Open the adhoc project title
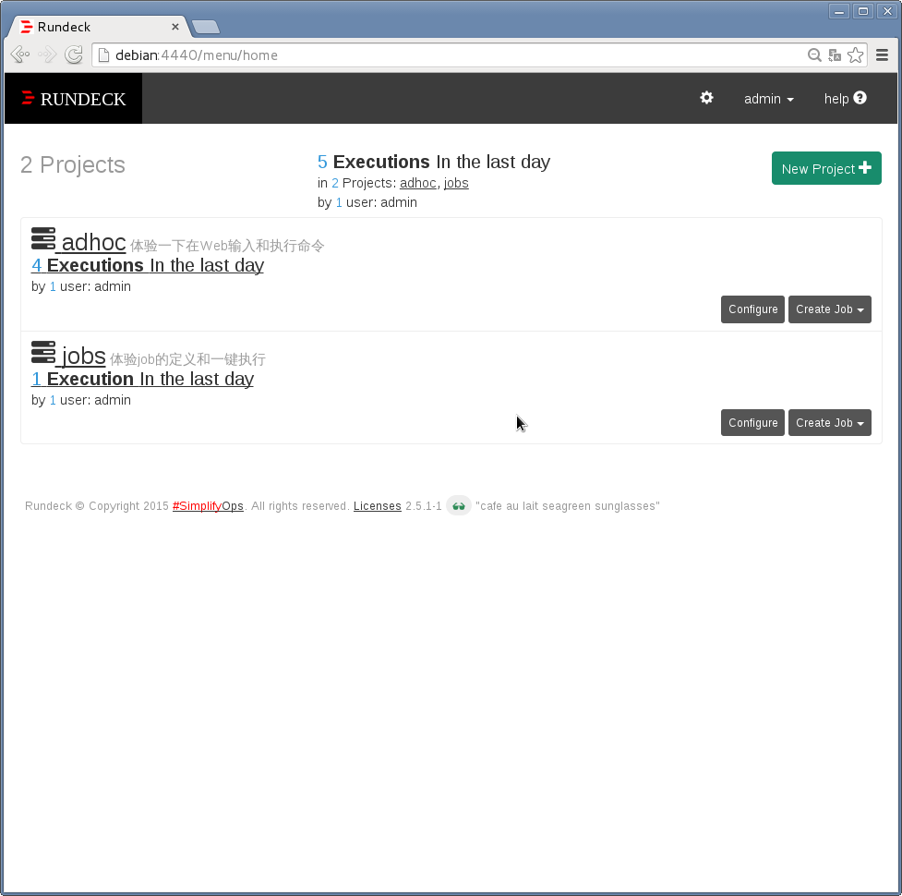 (93, 242)
